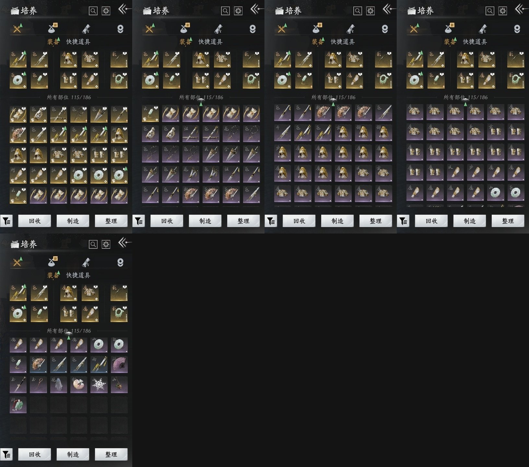The image size is (529, 467).
Task: Select equipped helmet slot in top-left panel
Action: (x=69, y=59)
